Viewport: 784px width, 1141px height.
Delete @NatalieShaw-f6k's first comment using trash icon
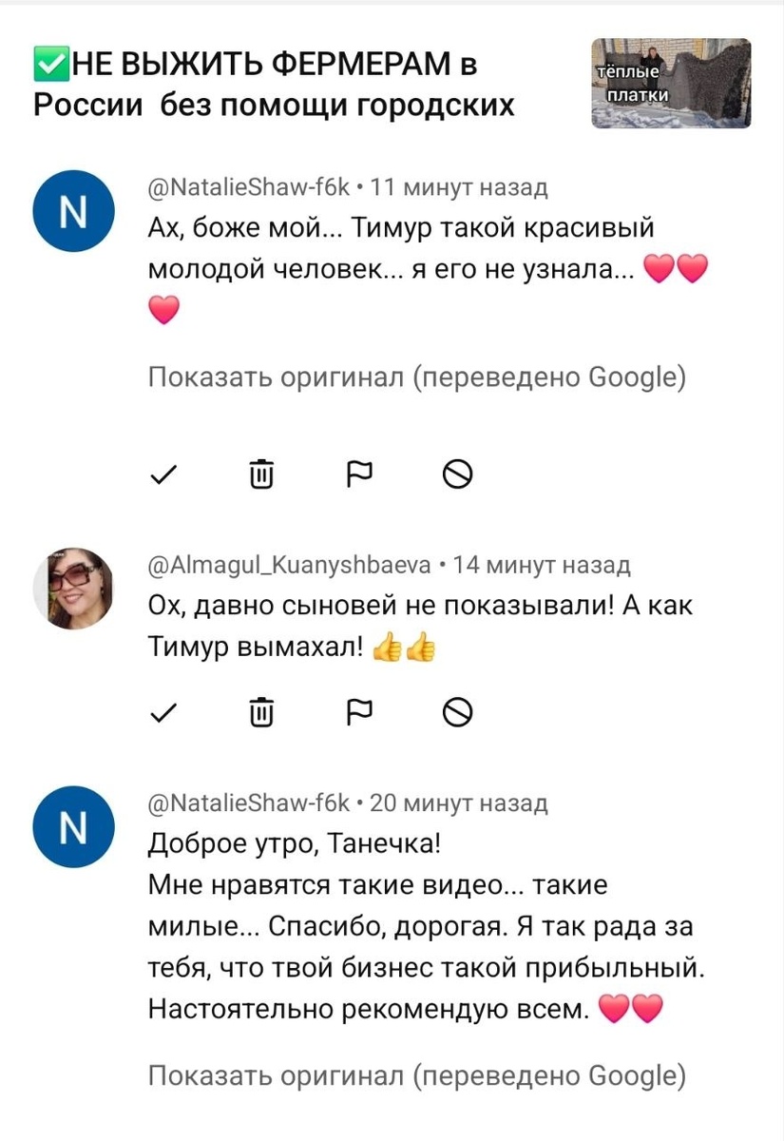point(260,473)
